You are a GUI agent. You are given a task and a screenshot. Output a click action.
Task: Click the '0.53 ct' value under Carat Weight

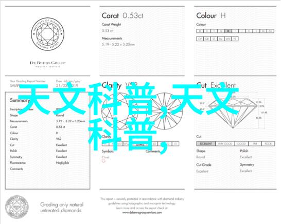[107, 31]
